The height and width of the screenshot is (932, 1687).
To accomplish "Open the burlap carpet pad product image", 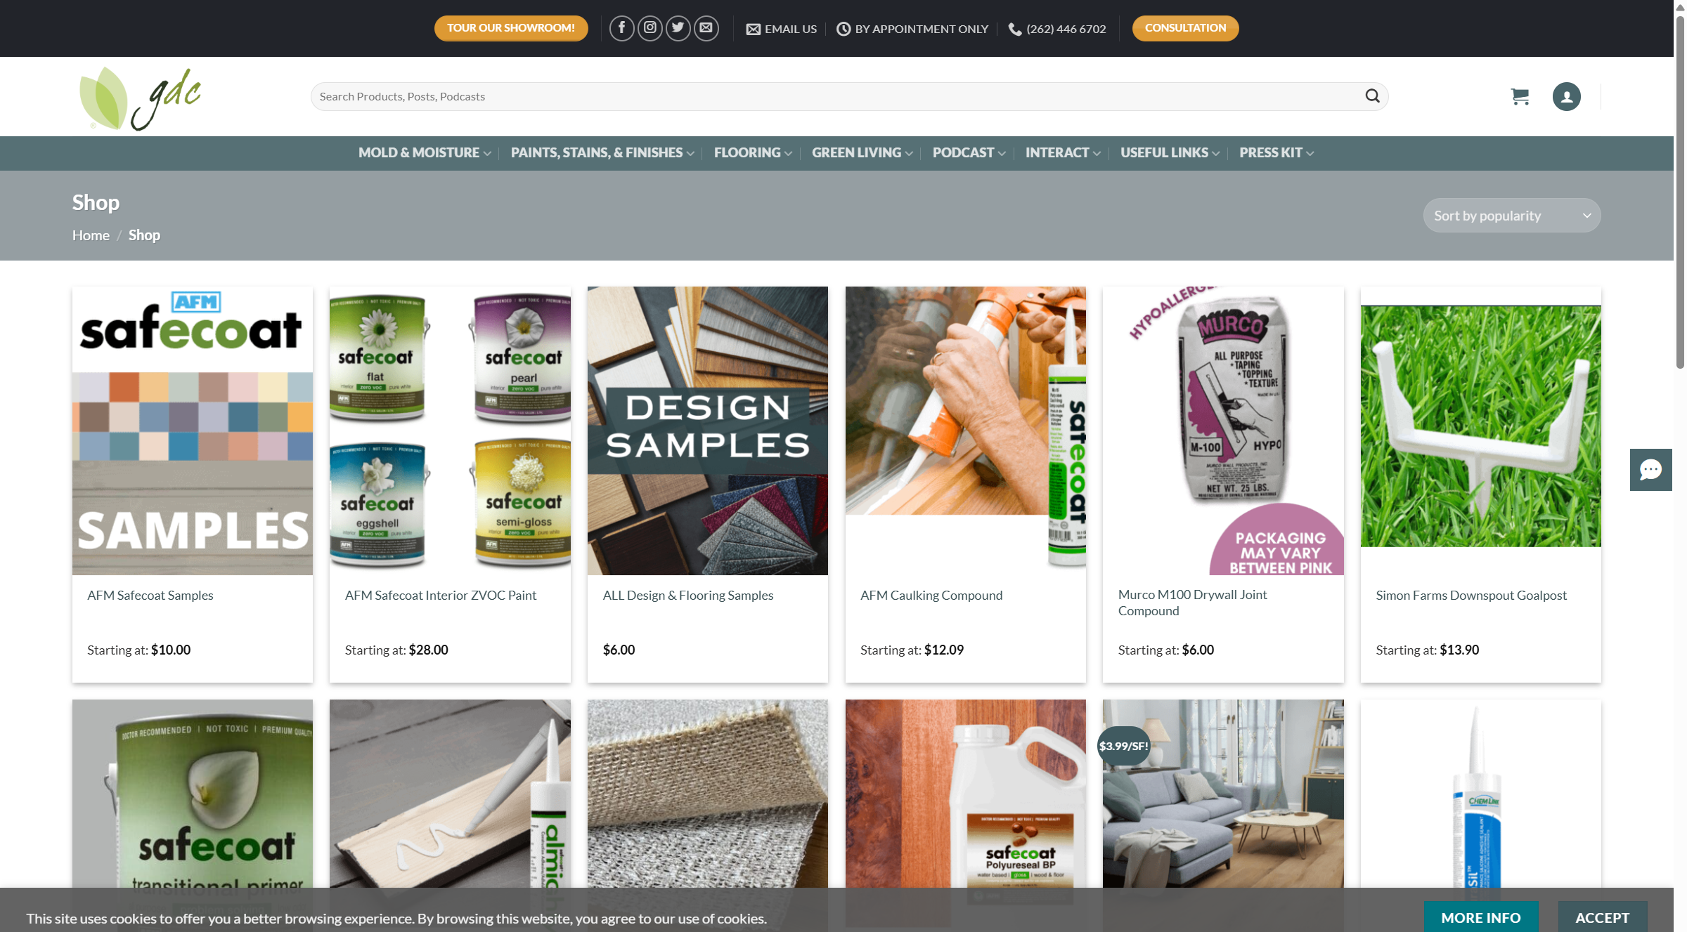I will (x=707, y=794).
